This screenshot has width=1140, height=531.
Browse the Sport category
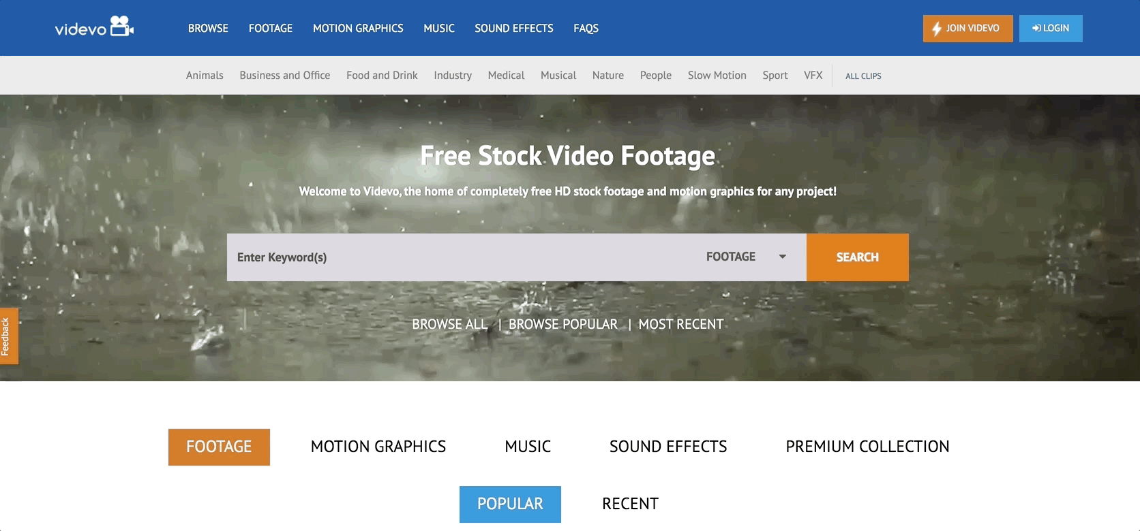click(x=775, y=75)
